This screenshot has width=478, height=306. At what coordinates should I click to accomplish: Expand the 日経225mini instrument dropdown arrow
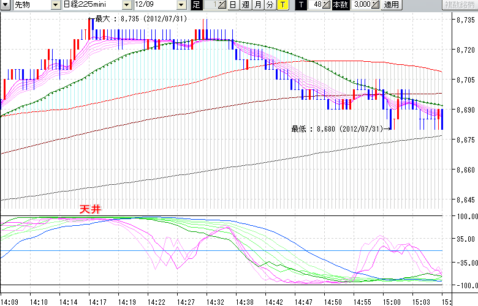tap(127, 4)
